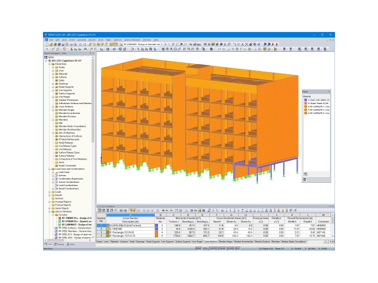Open the File menu

tap(51, 40)
